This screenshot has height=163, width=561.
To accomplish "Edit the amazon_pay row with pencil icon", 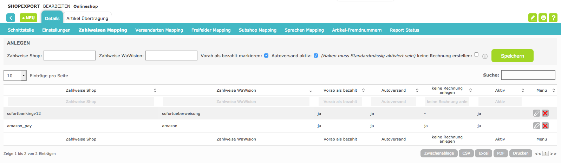I will [536, 126].
